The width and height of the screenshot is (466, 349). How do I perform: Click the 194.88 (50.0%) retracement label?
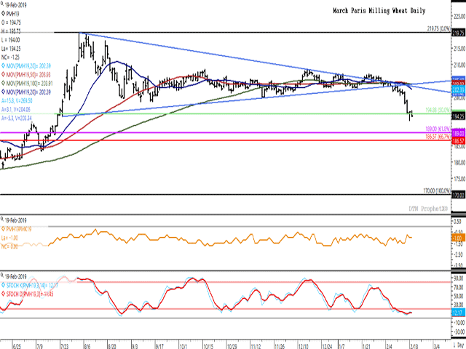[x=438, y=110]
